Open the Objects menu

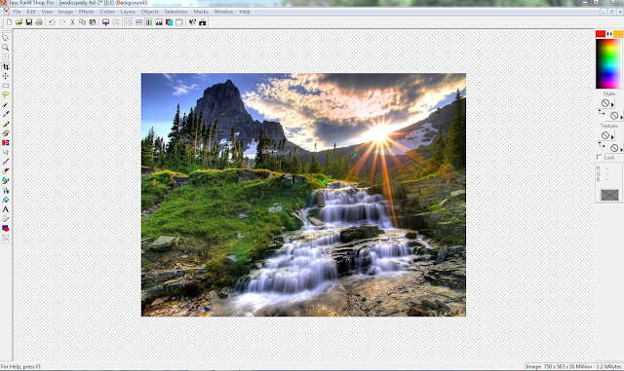pos(149,12)
